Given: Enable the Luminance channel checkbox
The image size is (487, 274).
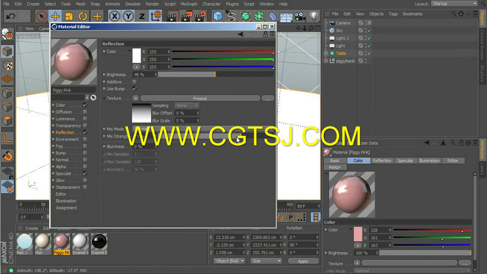Looking at the screenshot, I should (85, 119).
